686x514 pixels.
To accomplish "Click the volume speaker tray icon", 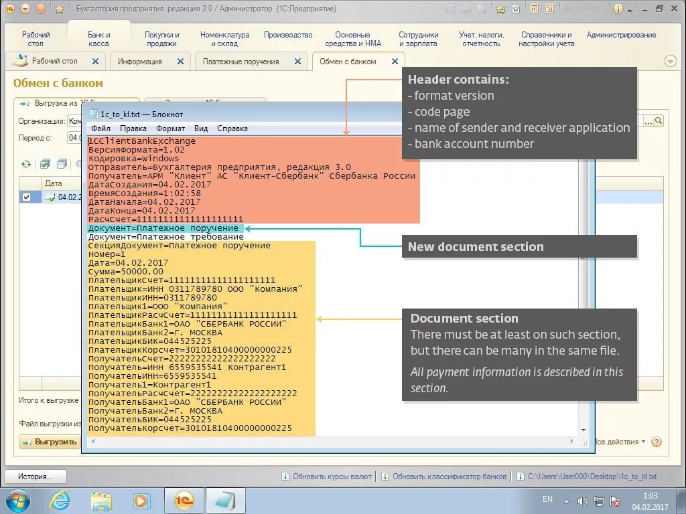I will pyautogui.click(x=582, y=501).
